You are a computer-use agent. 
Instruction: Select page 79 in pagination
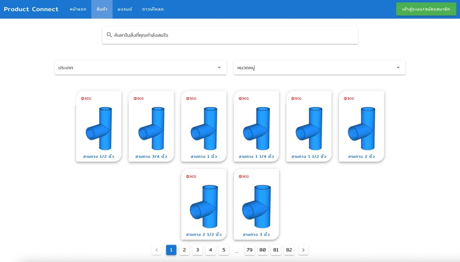pyautogui.click(x=249, y=250)
